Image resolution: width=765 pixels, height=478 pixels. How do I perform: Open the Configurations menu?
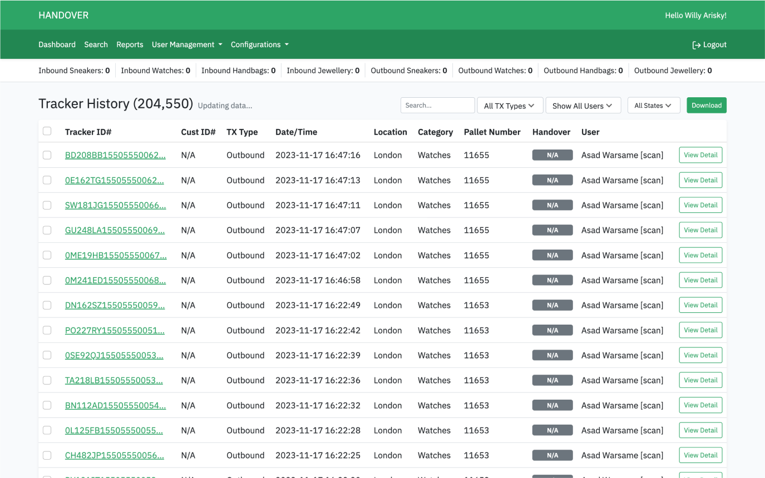(x=259, y=44)
